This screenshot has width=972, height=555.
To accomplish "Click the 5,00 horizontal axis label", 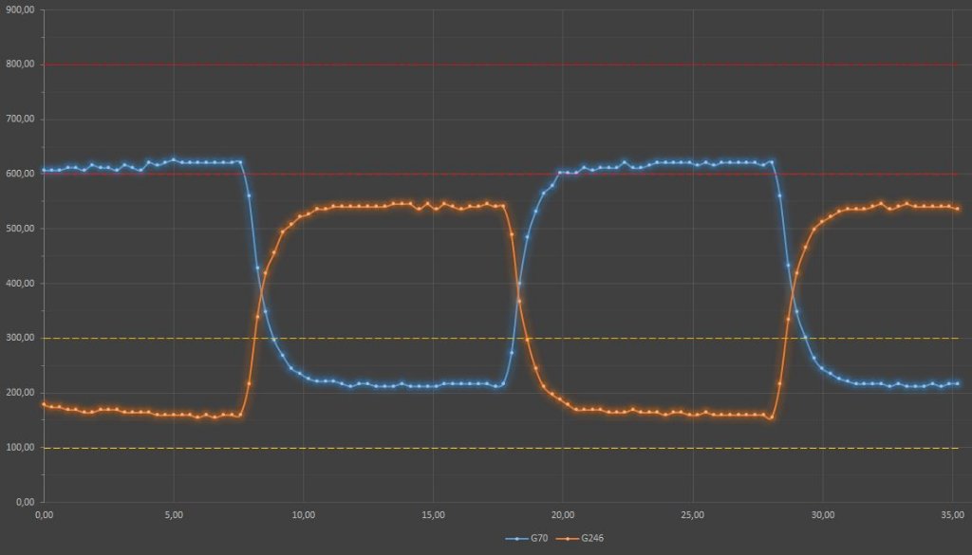I will coord(173,515).
